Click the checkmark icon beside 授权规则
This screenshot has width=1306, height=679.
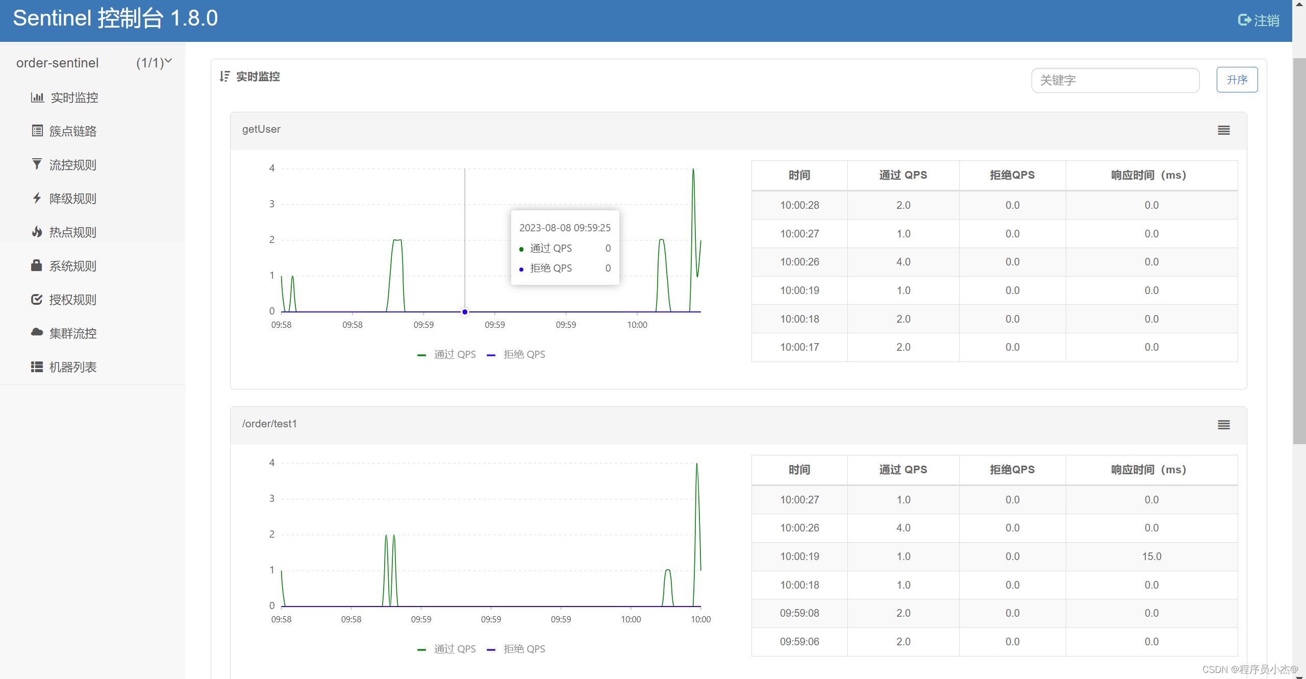click(x=37, y=299)
